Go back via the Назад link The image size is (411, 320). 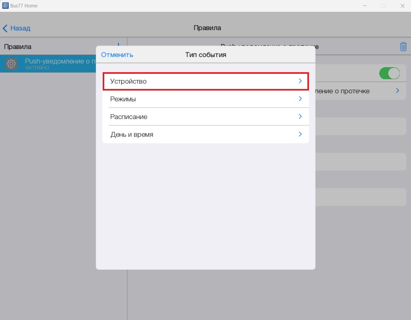(x=20, y=28)
